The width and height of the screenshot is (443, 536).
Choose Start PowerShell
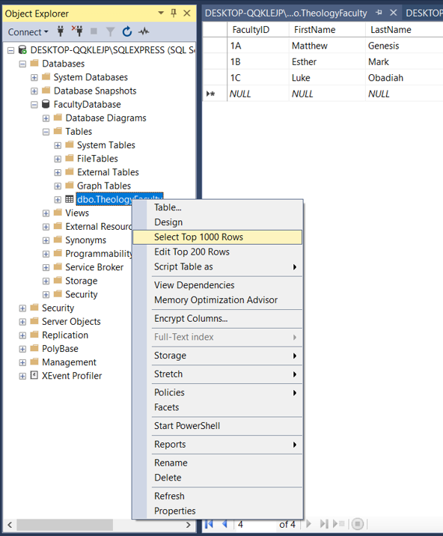218,426
